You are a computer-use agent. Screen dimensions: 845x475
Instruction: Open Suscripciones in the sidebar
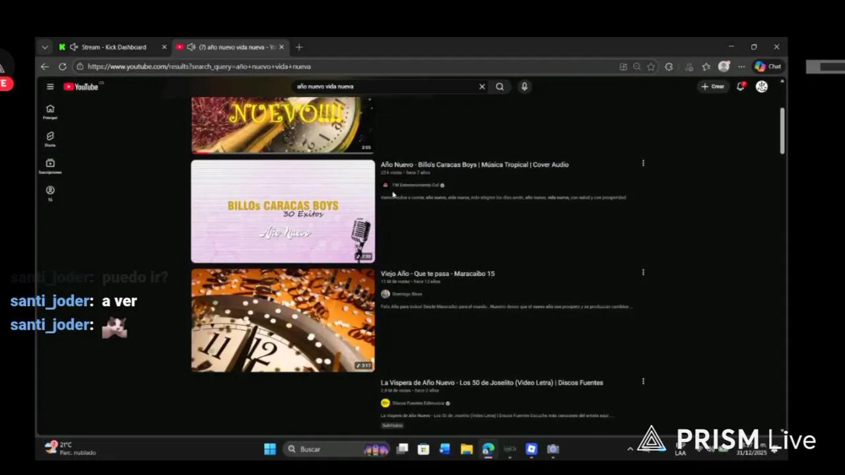tap(50, 166)
